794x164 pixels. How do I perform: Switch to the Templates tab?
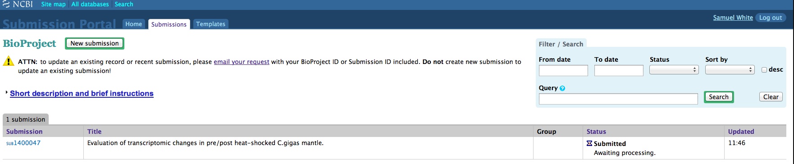210,24
